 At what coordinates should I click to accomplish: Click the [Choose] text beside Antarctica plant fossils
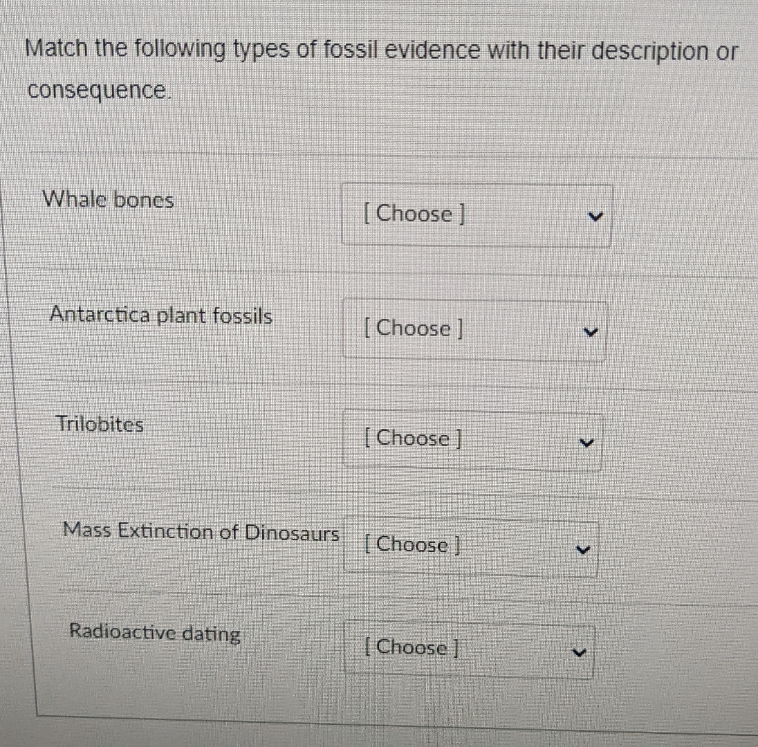click(x=412, y=329)
